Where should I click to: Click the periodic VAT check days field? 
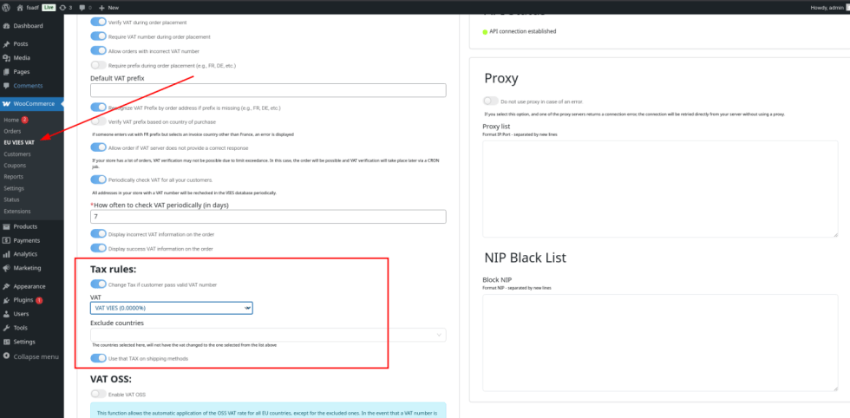268,217
